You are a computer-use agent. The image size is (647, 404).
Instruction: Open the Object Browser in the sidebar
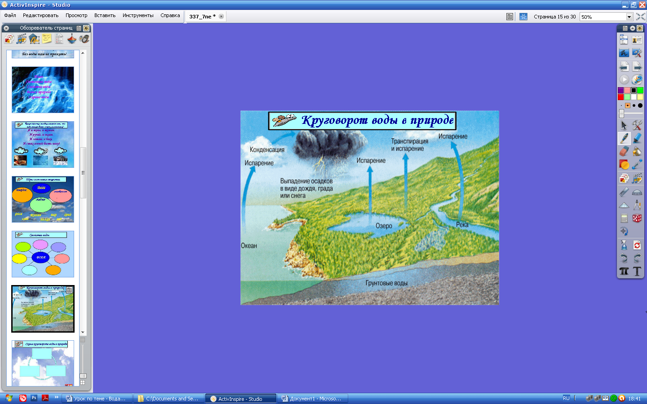coord(34,39)
